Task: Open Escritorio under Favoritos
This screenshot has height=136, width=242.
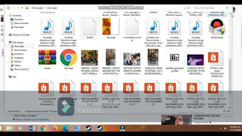Action: (x=19, y=19)
